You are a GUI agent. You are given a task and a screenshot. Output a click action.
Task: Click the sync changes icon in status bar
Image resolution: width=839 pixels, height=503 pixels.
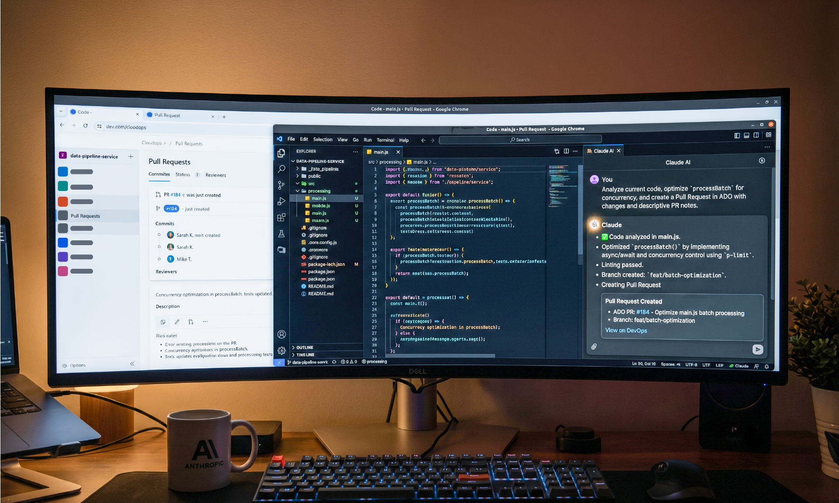[x=334, y=362]
